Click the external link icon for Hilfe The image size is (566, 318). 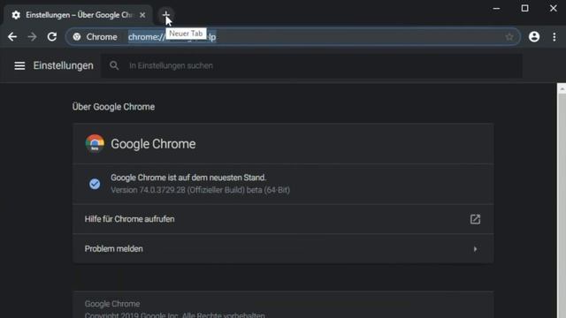click(x=475, y=219)
